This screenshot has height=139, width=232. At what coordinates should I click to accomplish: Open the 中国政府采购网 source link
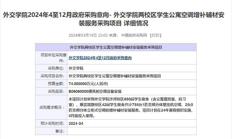(134, 35)
